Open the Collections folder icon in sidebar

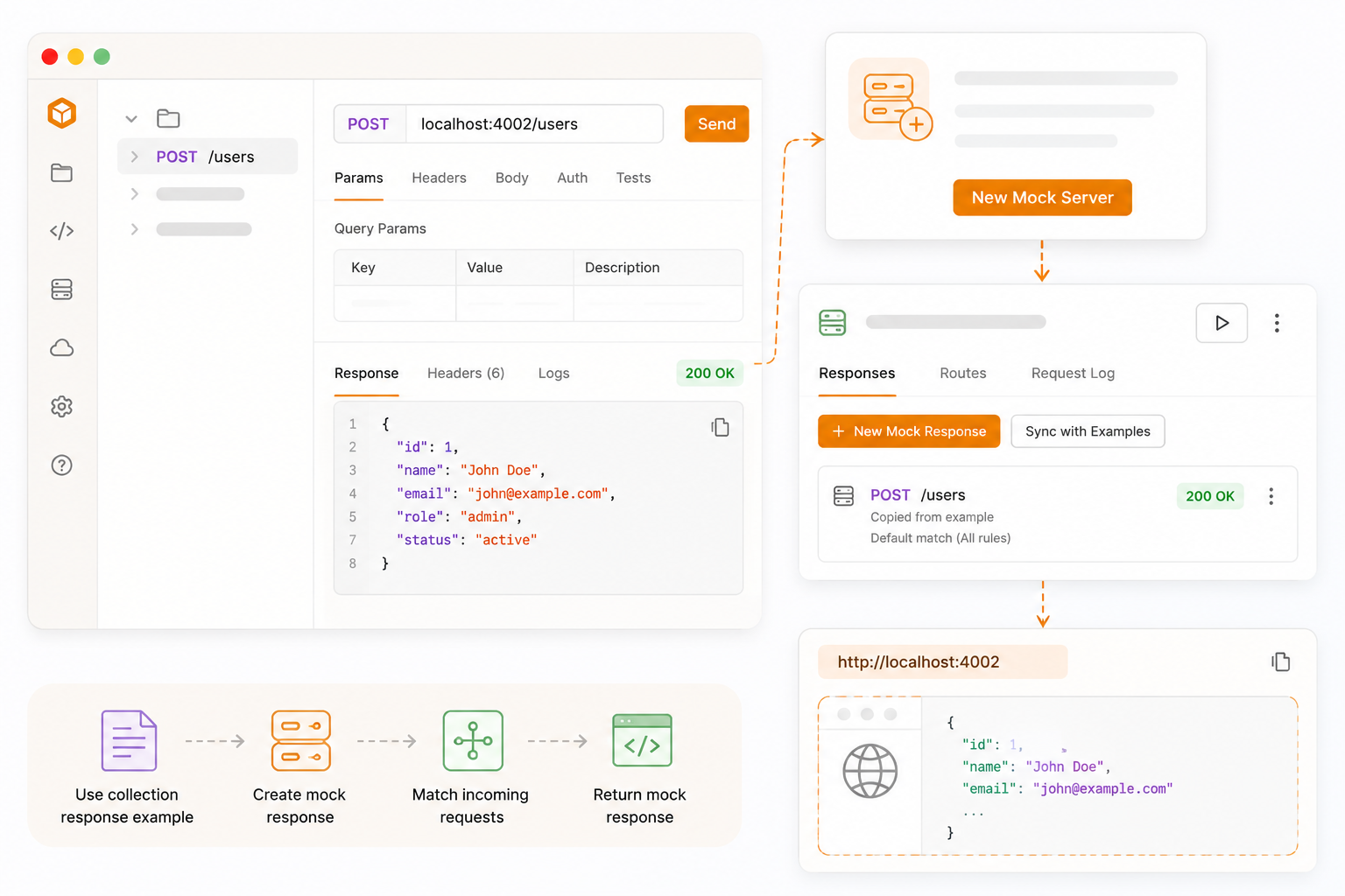tap(61, 173)
